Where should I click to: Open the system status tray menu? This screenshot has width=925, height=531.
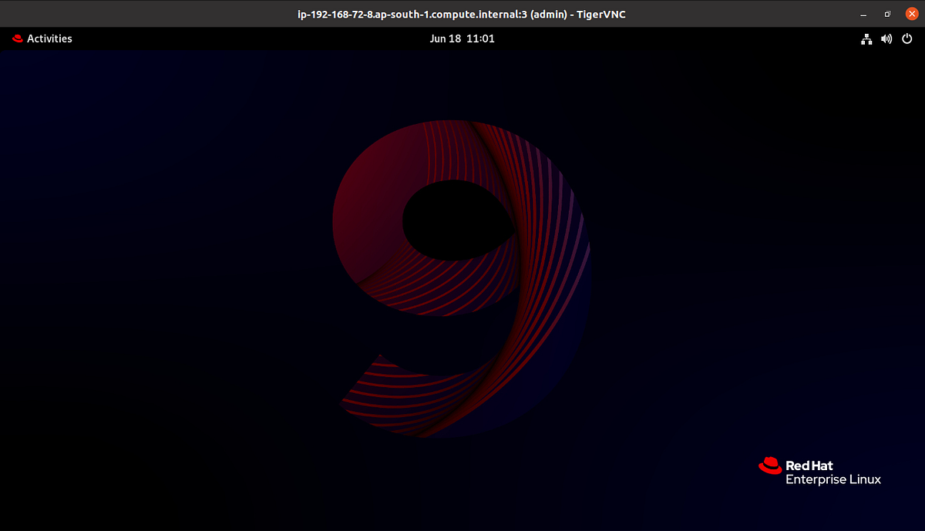pyautogui.click(x=886, y=39)
